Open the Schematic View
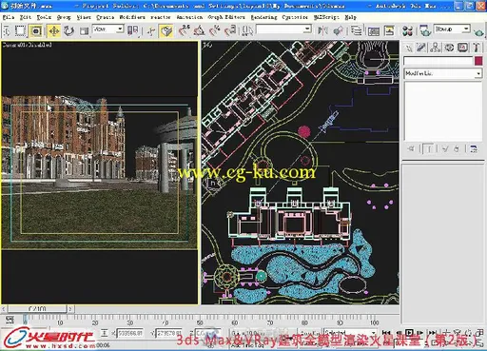487x351 pixels. click(x=389, y=30)
